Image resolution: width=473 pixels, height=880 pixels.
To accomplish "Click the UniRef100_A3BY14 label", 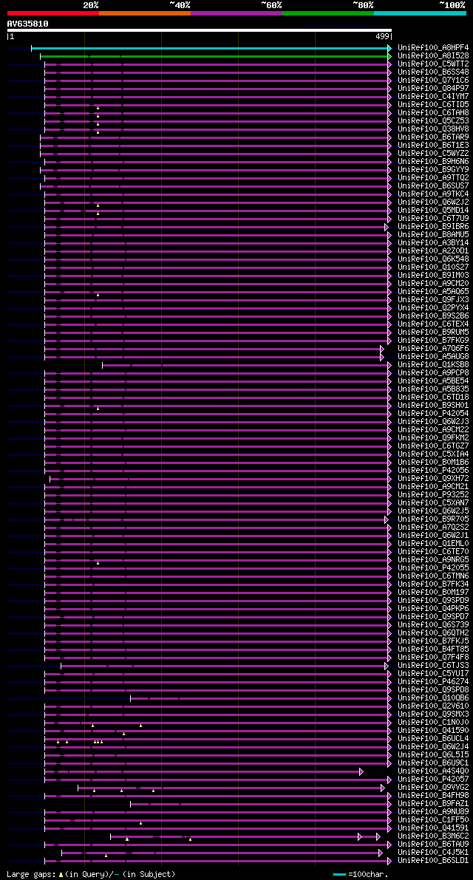I will coord(433,243).
